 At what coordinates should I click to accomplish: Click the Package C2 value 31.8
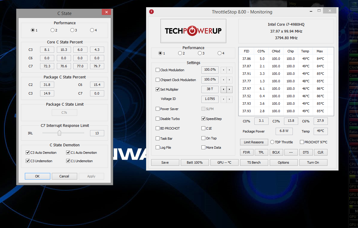click(x=47, y=85)
